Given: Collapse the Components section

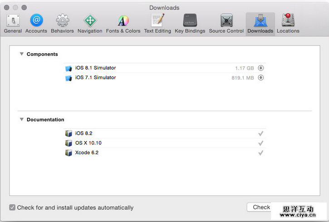Looking at the screenshot, I should point(21,54).
